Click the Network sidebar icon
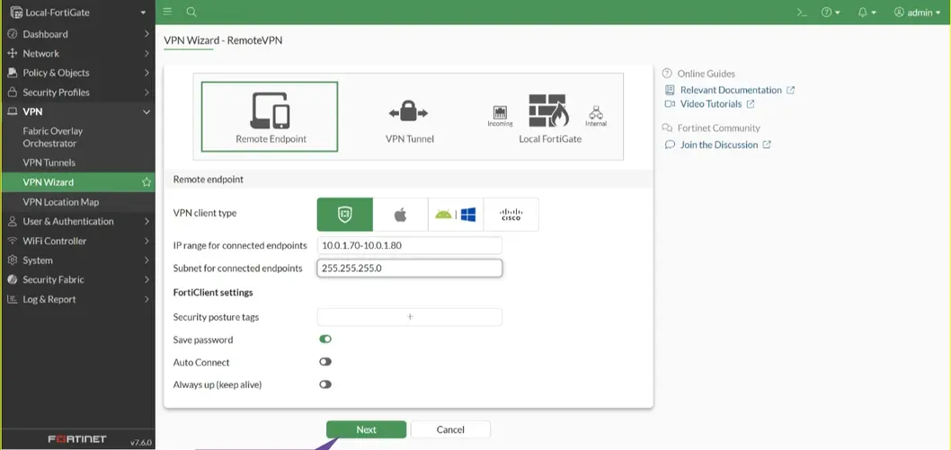The width and height of the screenshot is (951, 450). [x=12, y=53]
